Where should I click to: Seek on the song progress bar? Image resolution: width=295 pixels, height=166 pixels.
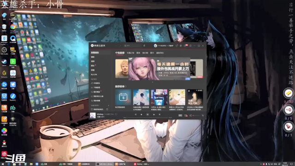[x=147, y=118]
